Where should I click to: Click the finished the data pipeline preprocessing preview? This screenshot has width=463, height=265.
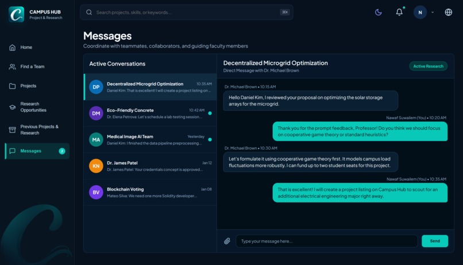point(155,143)
